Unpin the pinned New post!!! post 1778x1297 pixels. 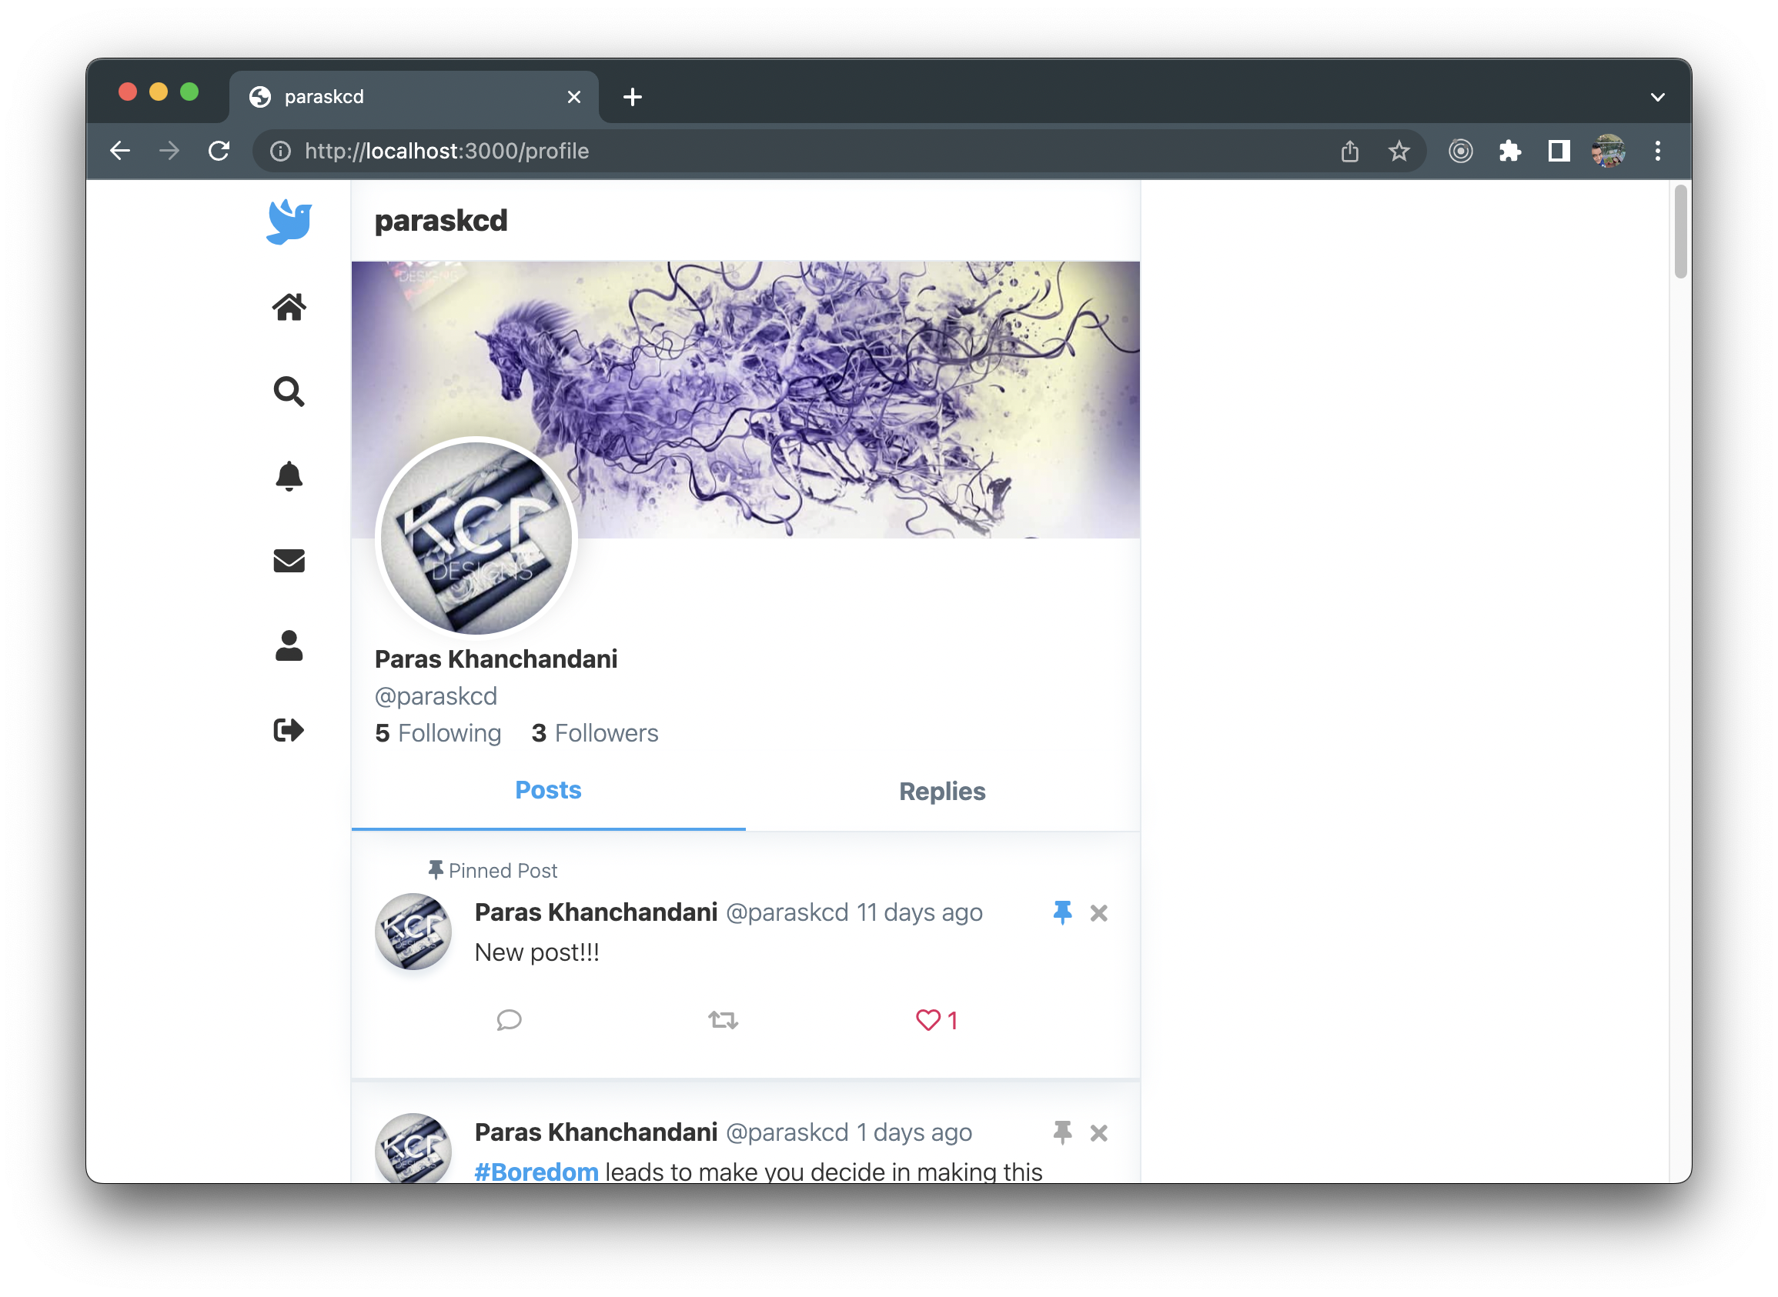tap(1061, 912)
